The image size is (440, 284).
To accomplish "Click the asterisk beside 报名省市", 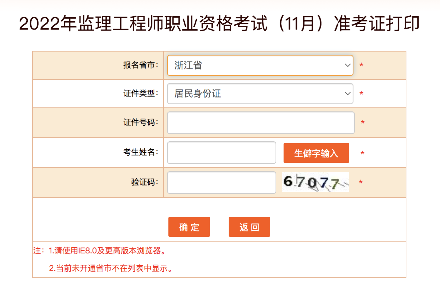I will (x=362, y=66).
